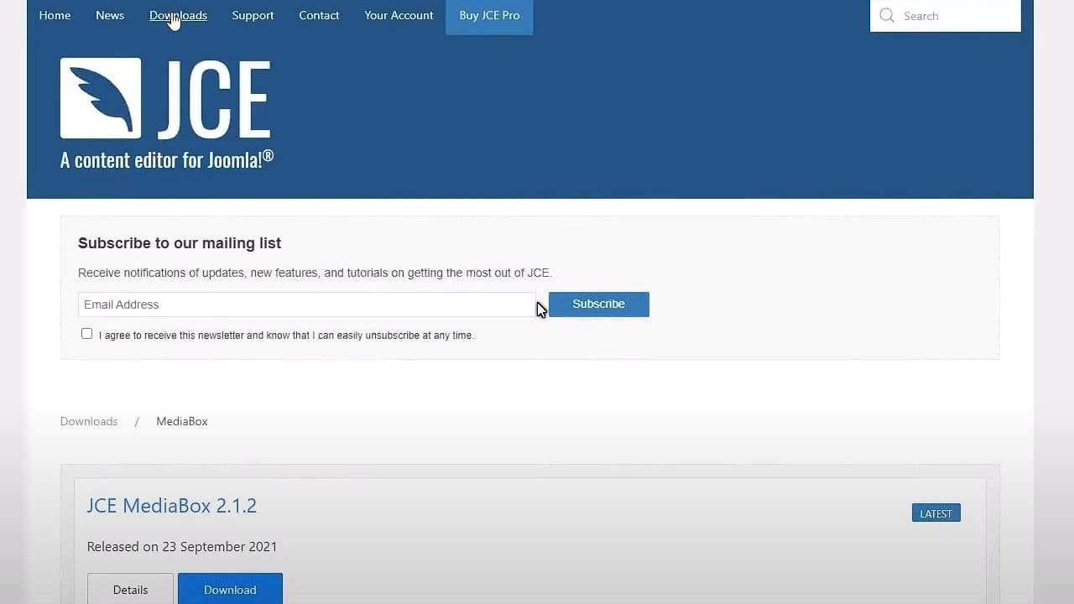1074x604 pixels.
Task: Click the Subscribe button
Action: (599, 304)
